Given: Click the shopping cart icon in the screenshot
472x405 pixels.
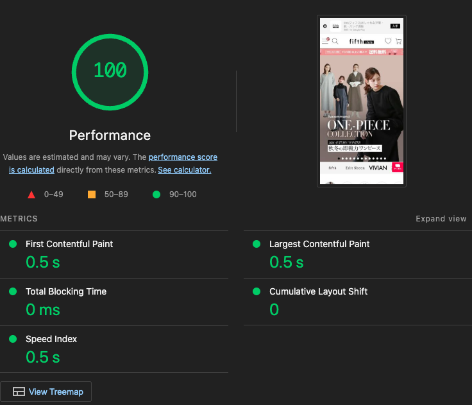Looking at the screenshot, I should (398, 41).
